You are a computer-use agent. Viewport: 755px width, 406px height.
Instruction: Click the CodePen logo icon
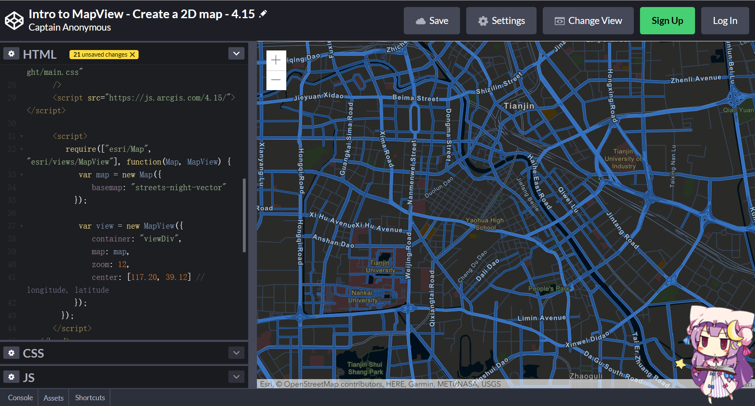pos(14,21)
